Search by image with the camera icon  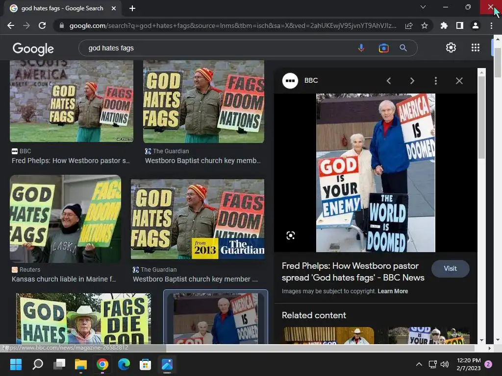click(383, 48)
